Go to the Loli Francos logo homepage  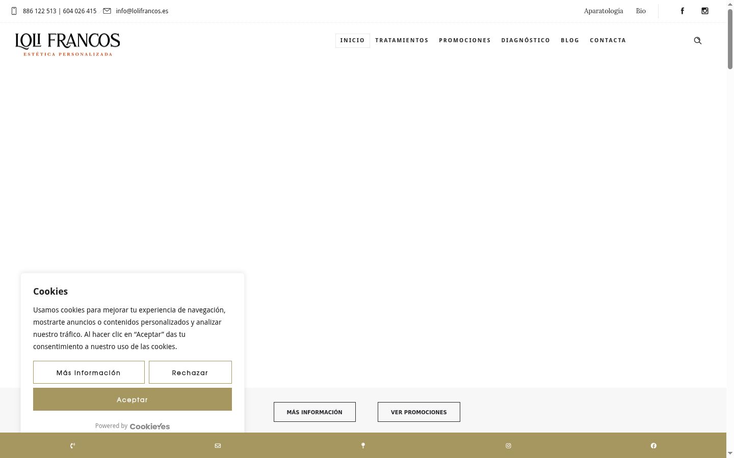point(67,44)
